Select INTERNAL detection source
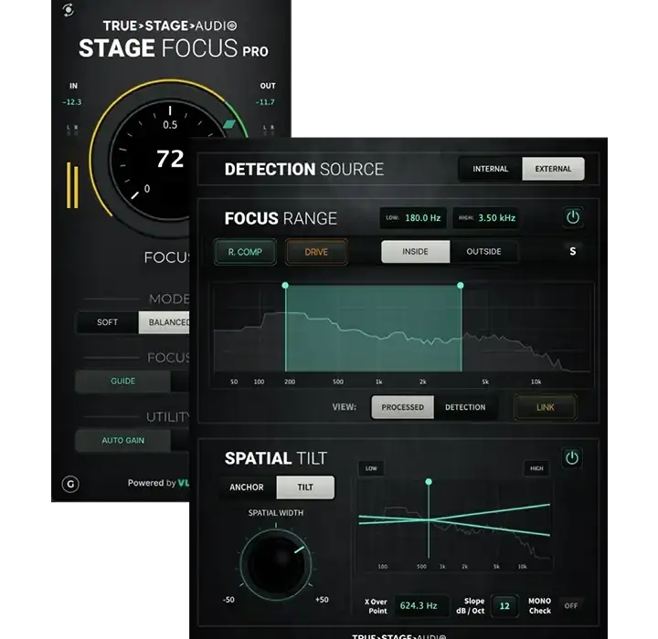 click(x=490, y=169)
